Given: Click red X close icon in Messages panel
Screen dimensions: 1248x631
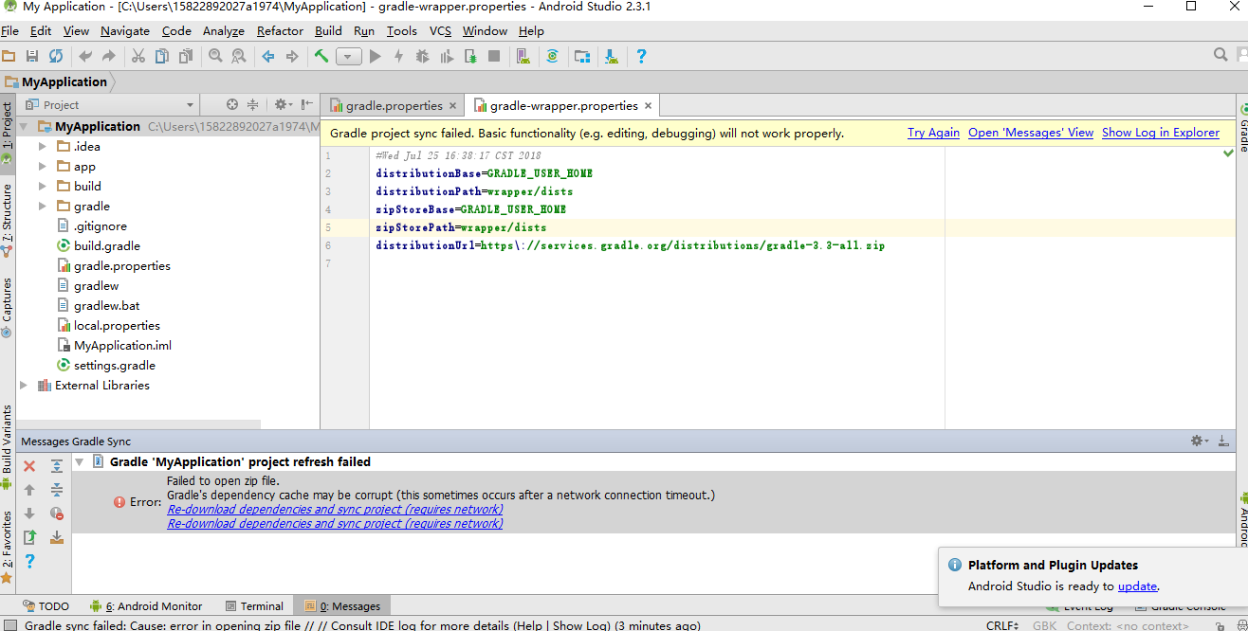Looking at the screenshot, I should 29,466.
